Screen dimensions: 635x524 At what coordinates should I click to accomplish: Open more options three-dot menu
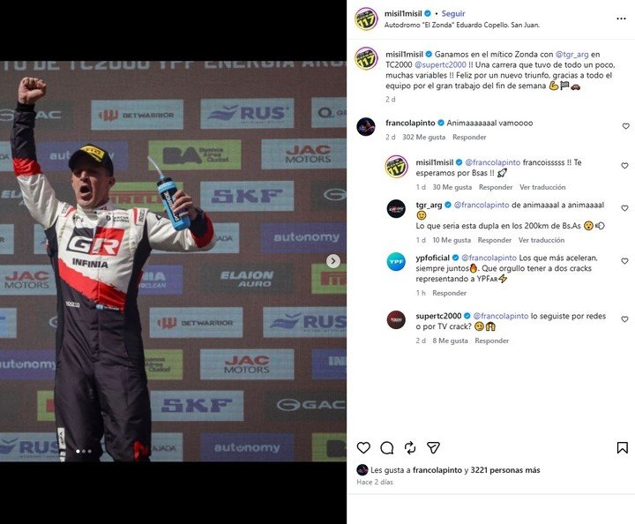click(621, 19)
